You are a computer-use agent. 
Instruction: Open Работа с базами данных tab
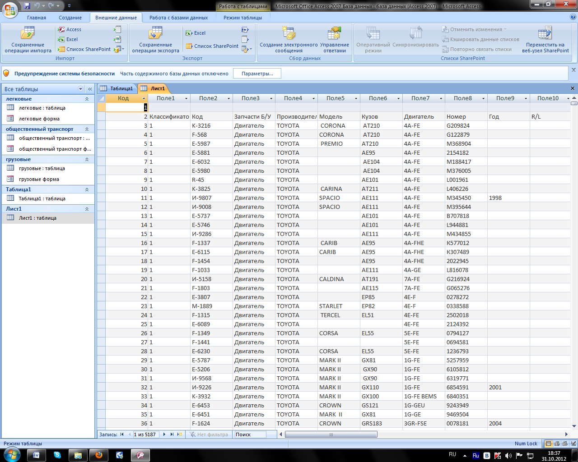[x=179, y=18]
